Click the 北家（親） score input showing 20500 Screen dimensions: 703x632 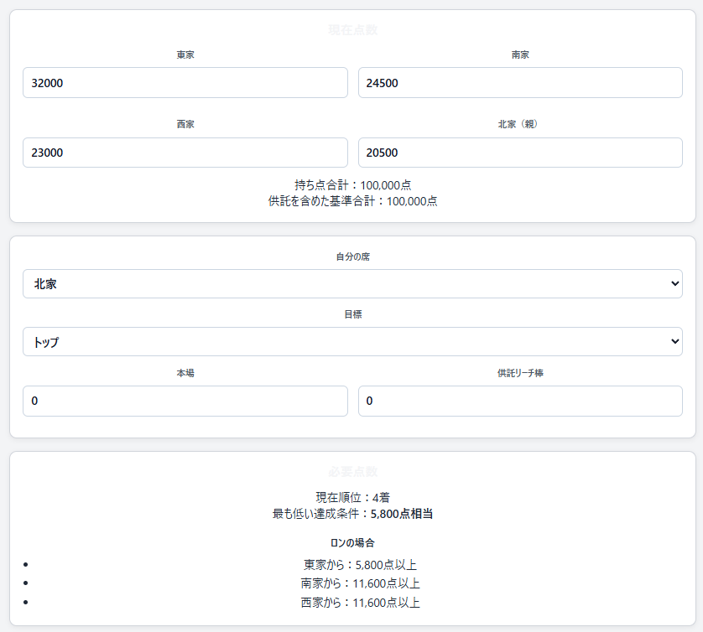pos(520,153)
